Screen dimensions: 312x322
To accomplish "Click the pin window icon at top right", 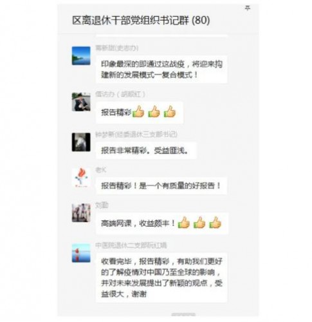I will point(248,8).
